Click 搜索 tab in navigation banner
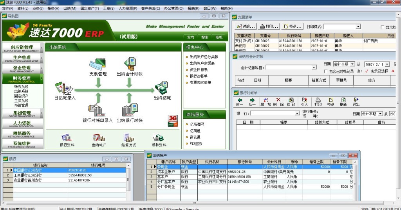The height and width of the screenshot is (210, 401). (x=204, y=37)
